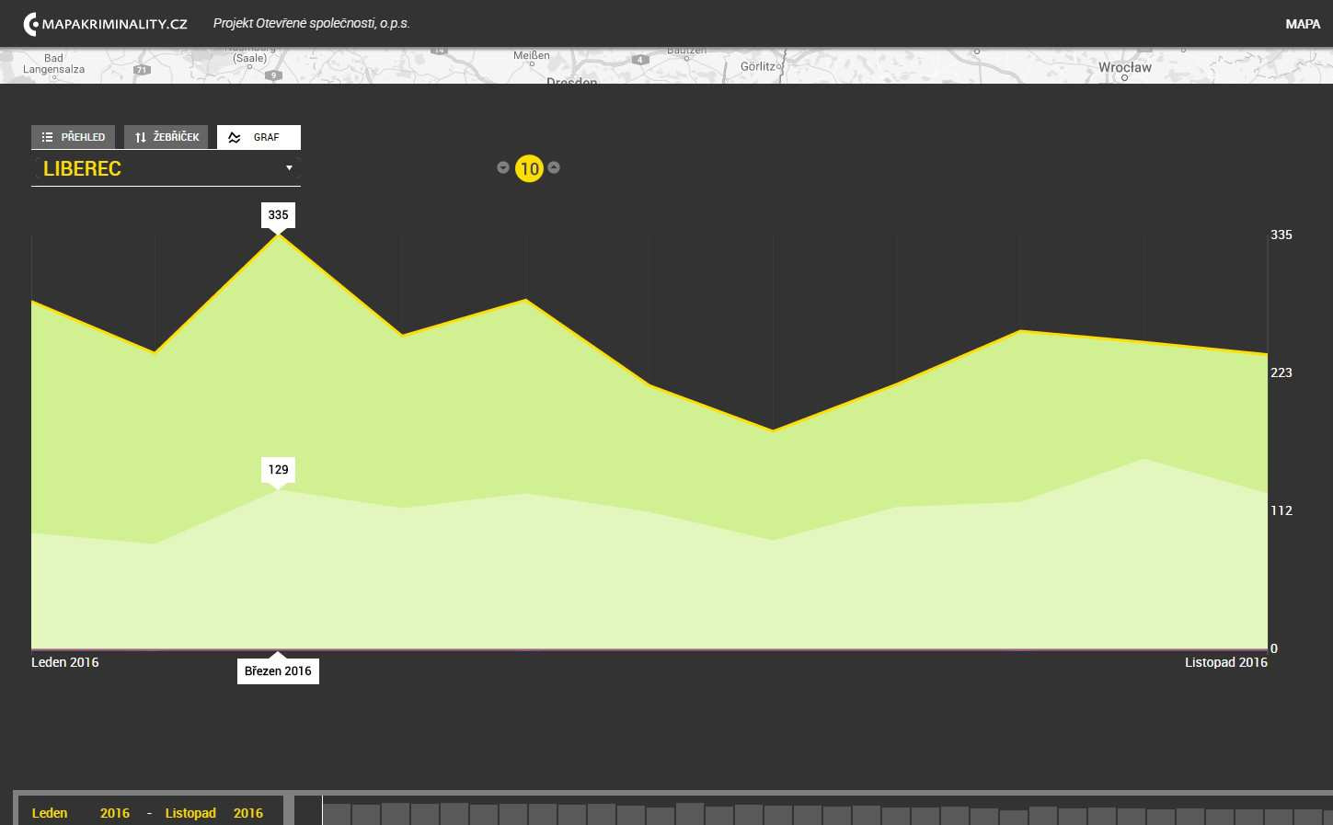Viewport: 1333px width, 825px height.
Task: Click the Görlitz label on the map strip
Action: (758, 66)
